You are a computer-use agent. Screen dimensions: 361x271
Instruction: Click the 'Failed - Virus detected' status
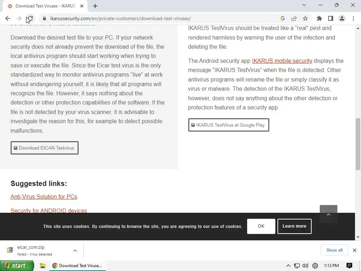pos(35,254)
